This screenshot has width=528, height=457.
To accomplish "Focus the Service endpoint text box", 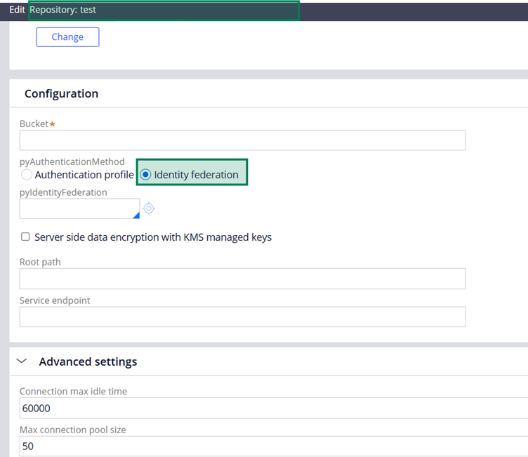I will click(x=242, y=317).
